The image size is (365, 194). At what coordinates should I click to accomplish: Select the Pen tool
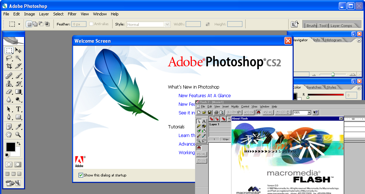tap(9, 117)
